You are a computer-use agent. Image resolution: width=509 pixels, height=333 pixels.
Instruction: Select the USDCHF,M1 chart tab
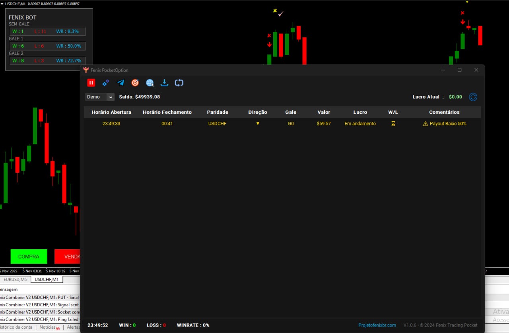tap(47, 279)
